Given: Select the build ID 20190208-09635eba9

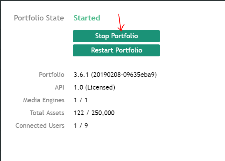Looking at the screenshot, I should [x=124, y=75].
